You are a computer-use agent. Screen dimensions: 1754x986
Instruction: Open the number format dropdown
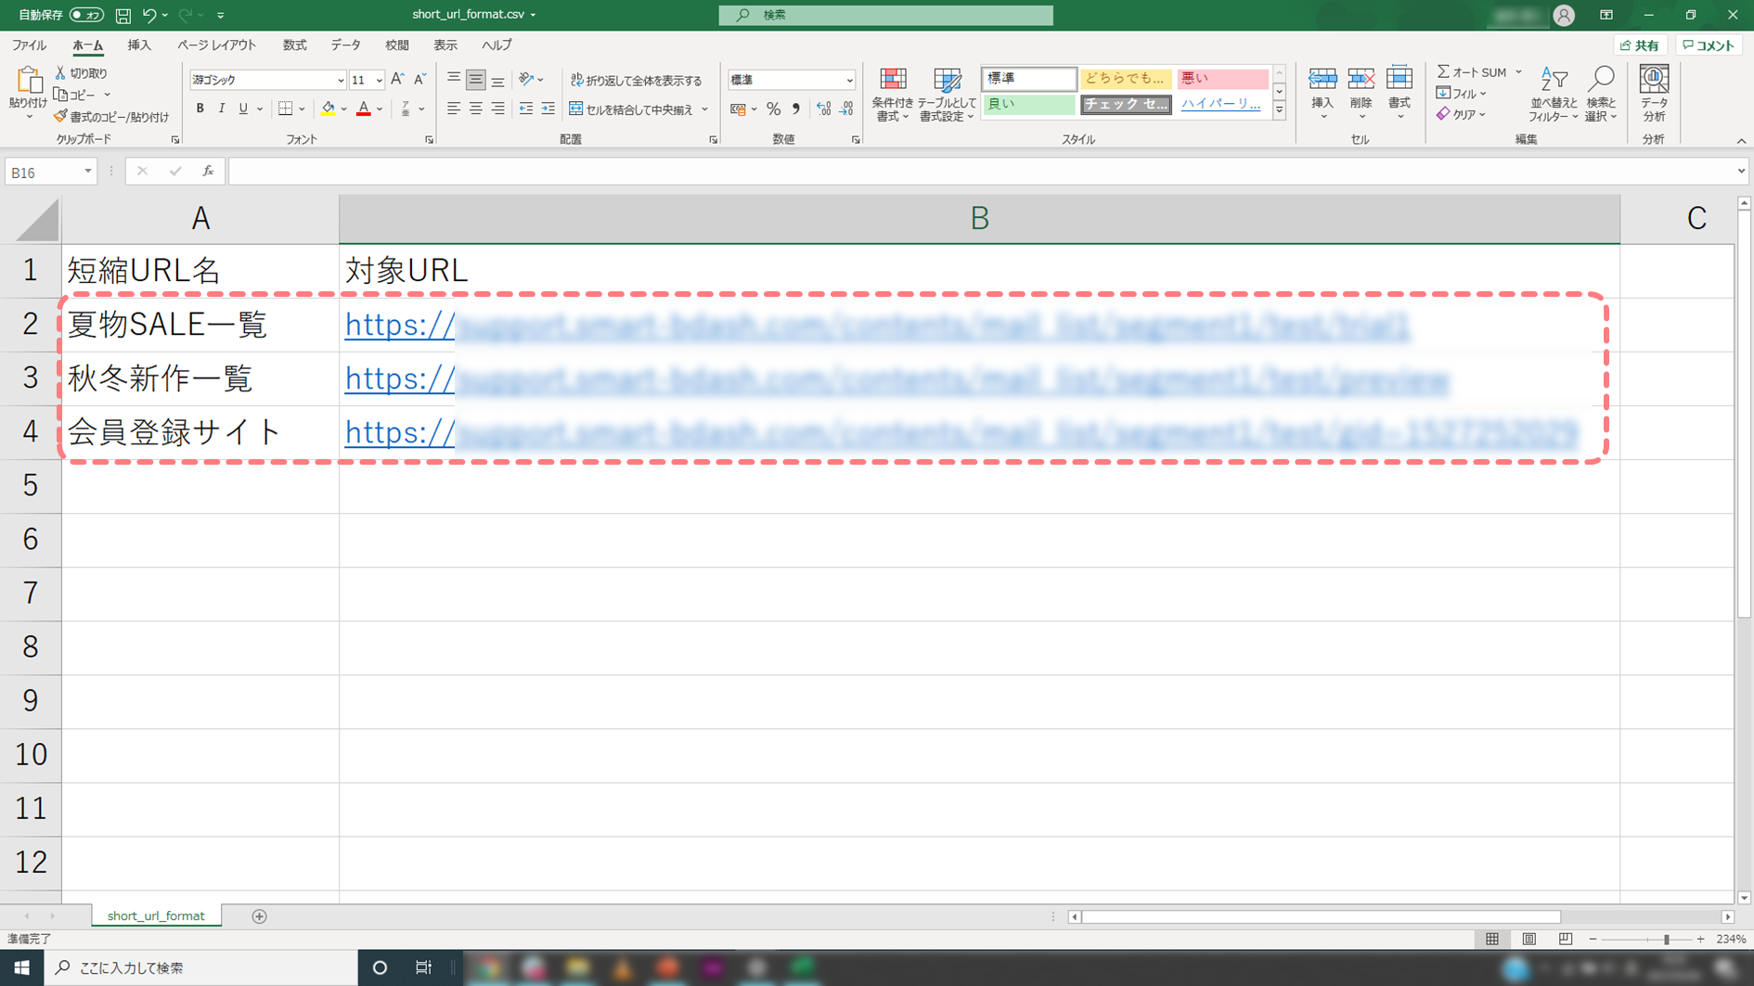849,81
